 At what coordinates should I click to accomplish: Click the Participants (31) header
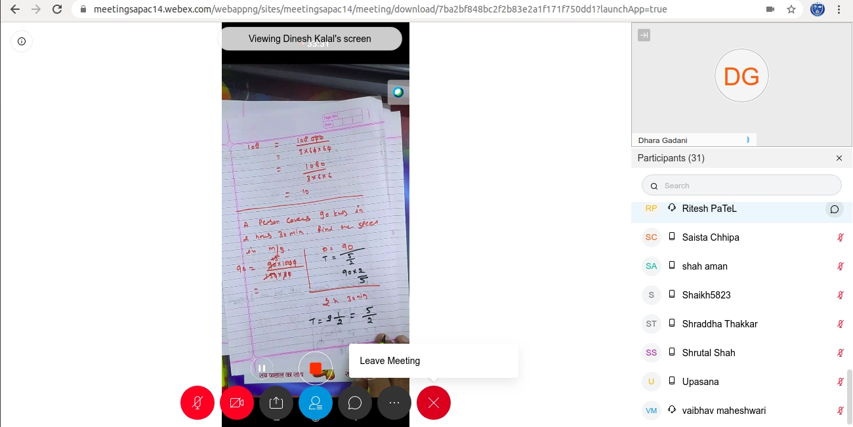[671, 158]
